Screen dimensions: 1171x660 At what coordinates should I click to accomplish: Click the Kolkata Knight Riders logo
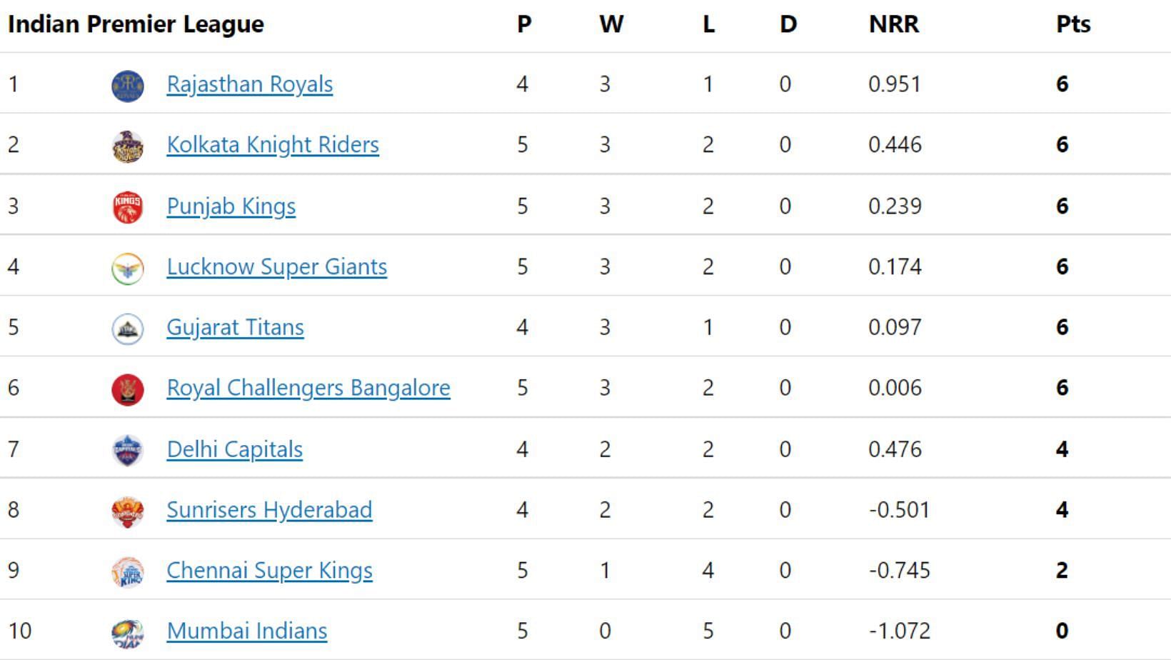(128, 146)
